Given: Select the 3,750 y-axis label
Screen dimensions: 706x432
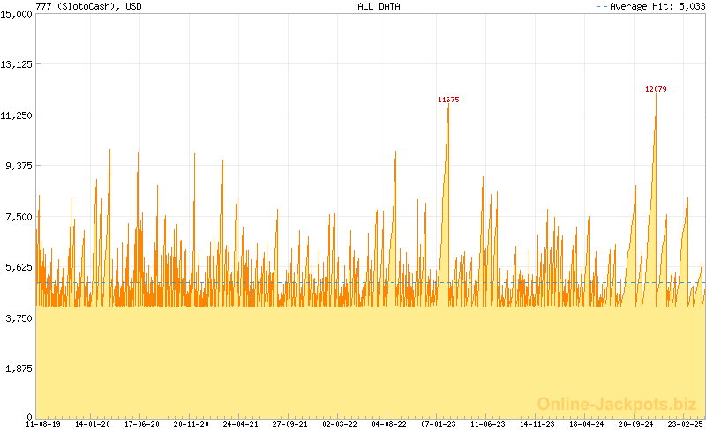Looking at the screenshot, I should pyautogui.click(x=19, y=317).
